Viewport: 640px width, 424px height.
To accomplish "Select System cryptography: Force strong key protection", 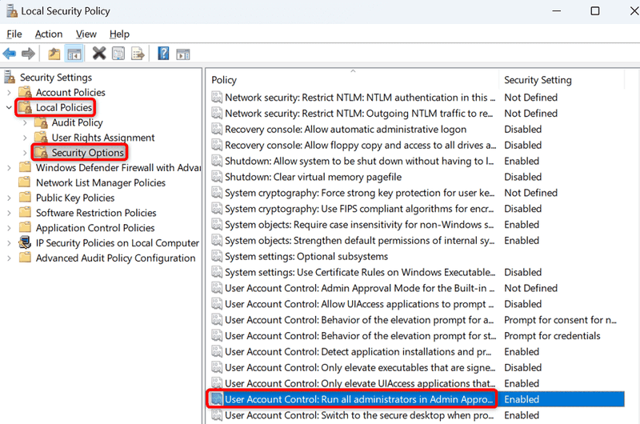I will point(359,193).
